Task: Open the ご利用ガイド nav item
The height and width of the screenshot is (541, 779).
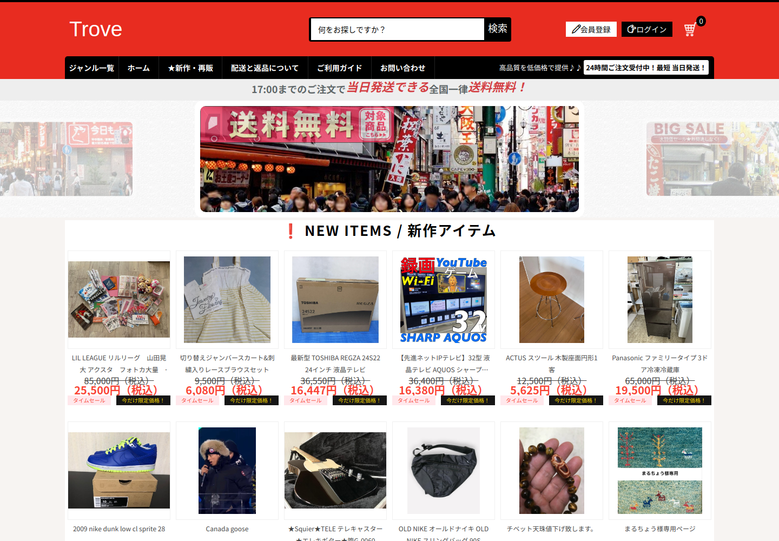Action: point(339,68)
